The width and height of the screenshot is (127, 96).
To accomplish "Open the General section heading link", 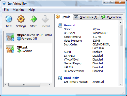I will 70,25.
